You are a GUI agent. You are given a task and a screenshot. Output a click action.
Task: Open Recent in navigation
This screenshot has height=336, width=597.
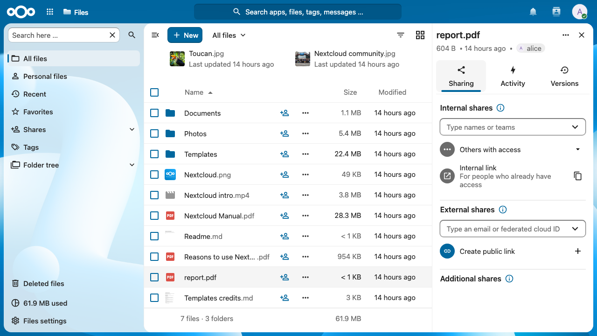(74, 94)
